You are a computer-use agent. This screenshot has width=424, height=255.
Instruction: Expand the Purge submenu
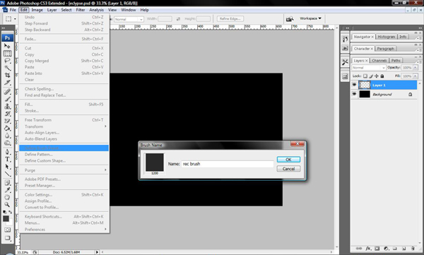[x=64, y=170]
